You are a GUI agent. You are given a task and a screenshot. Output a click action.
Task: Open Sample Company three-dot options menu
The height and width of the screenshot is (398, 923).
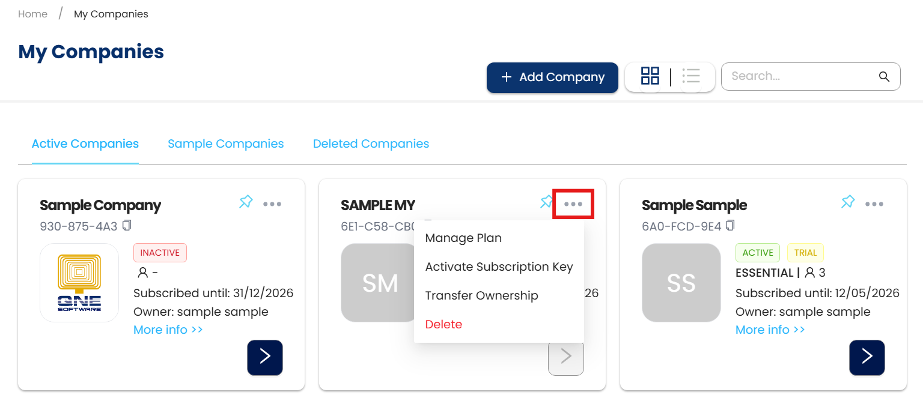272,204
